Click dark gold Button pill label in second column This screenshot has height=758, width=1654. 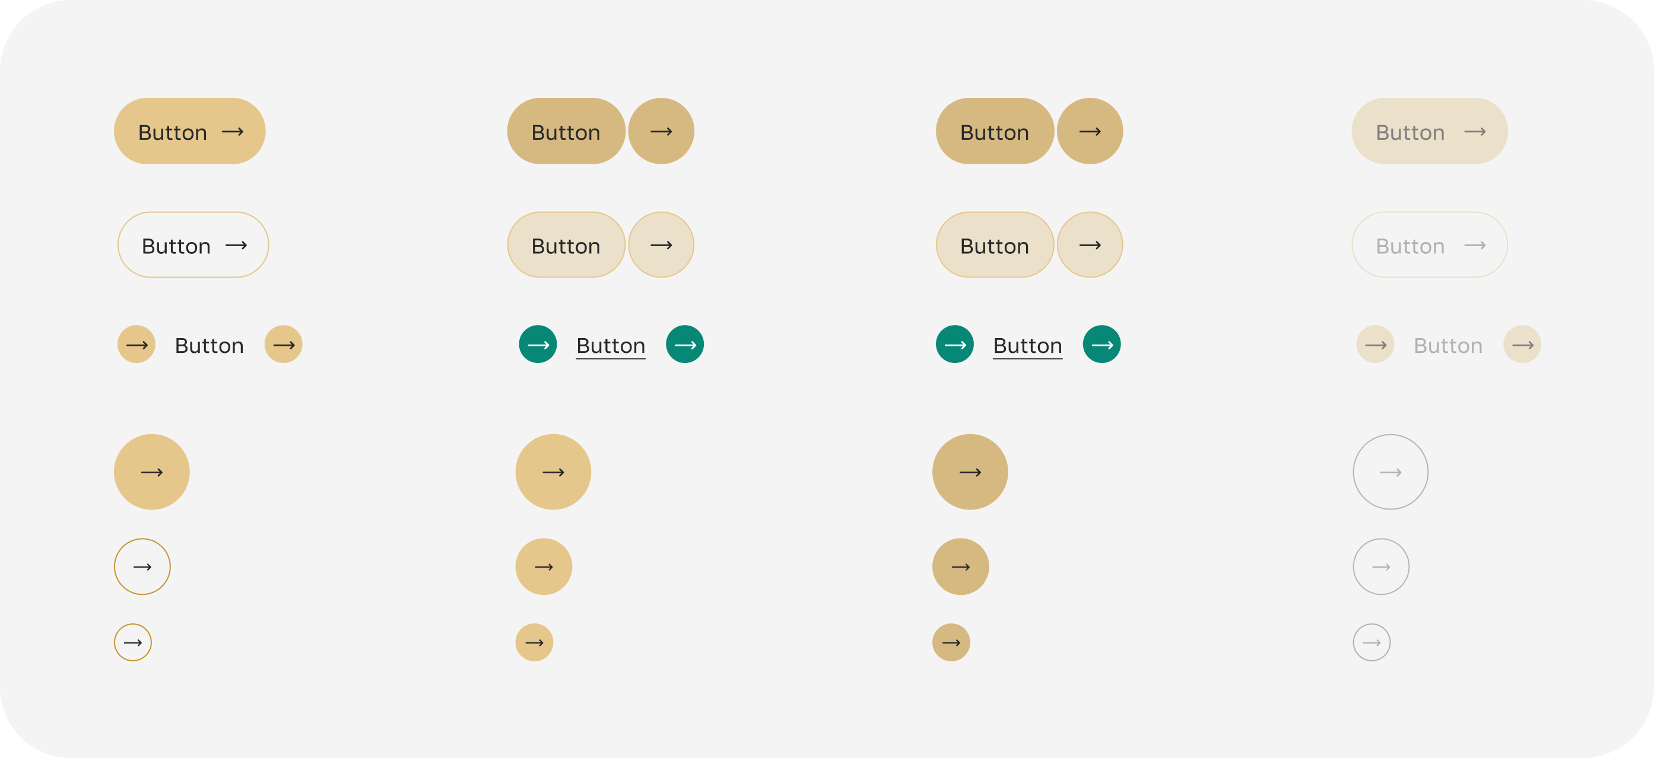(x=566, y=132)
